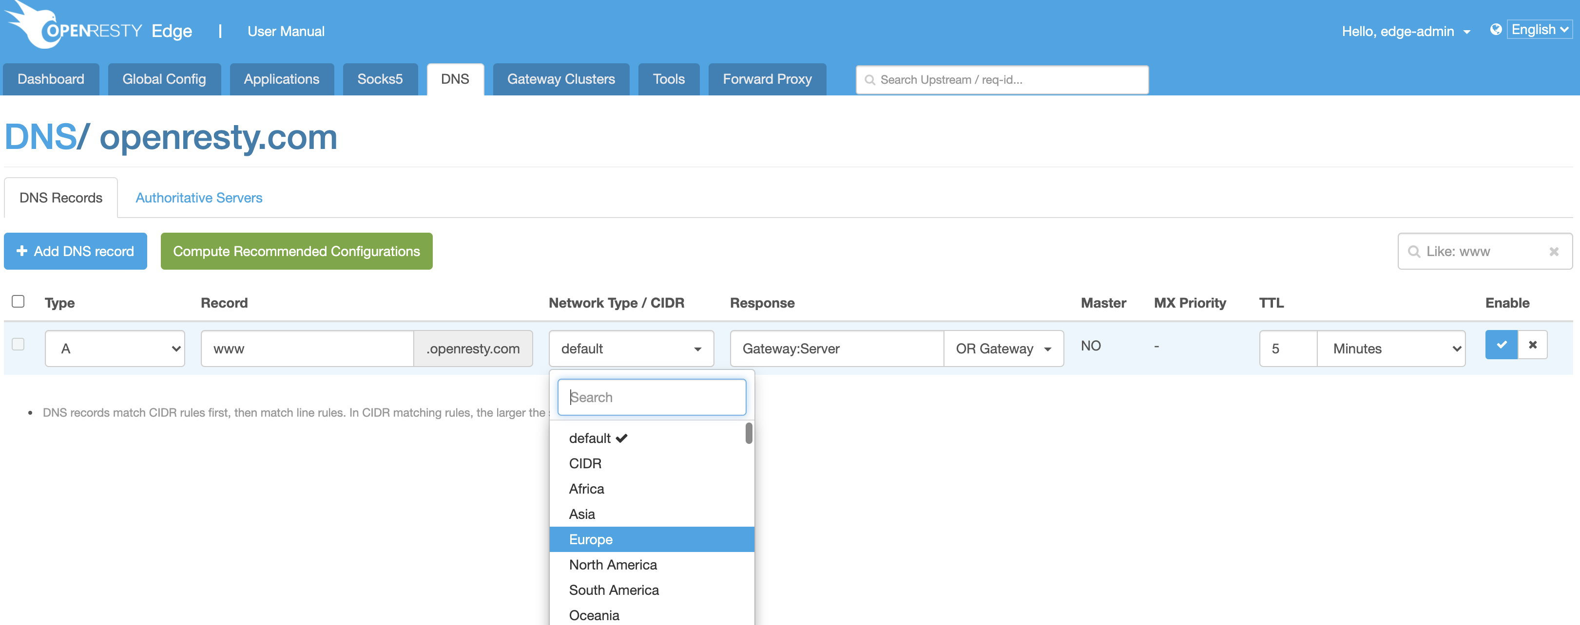Click the TTL column header
Image resolution: width=1580 pixels, height=625 pixels.
click(1272, 303)
